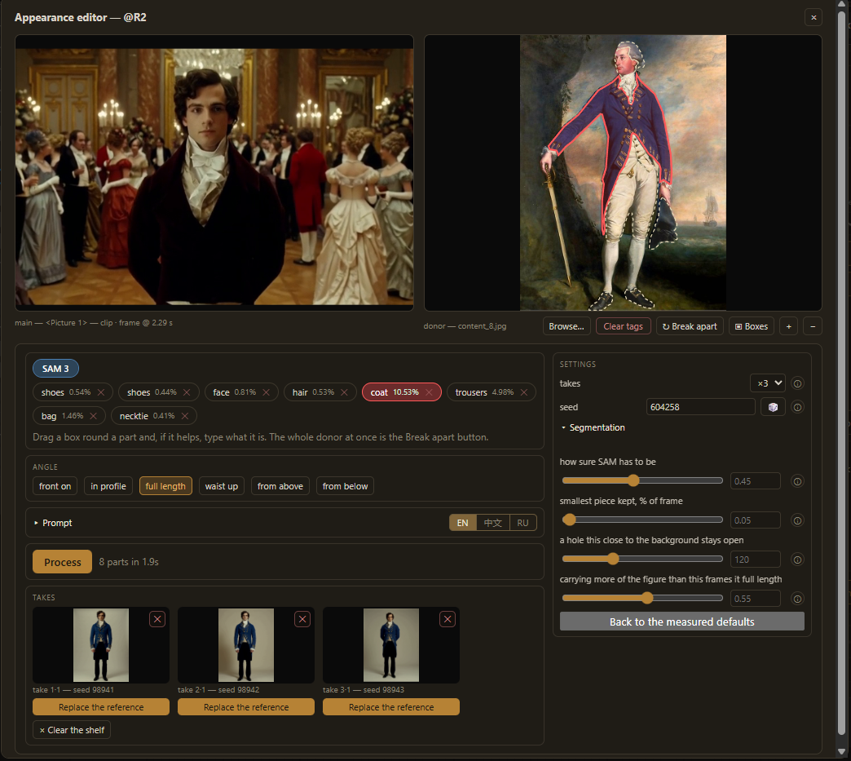Click Clear tags button
Viewport: 851px width, 761px height.
pyautogui.click(x=623, y=326)
